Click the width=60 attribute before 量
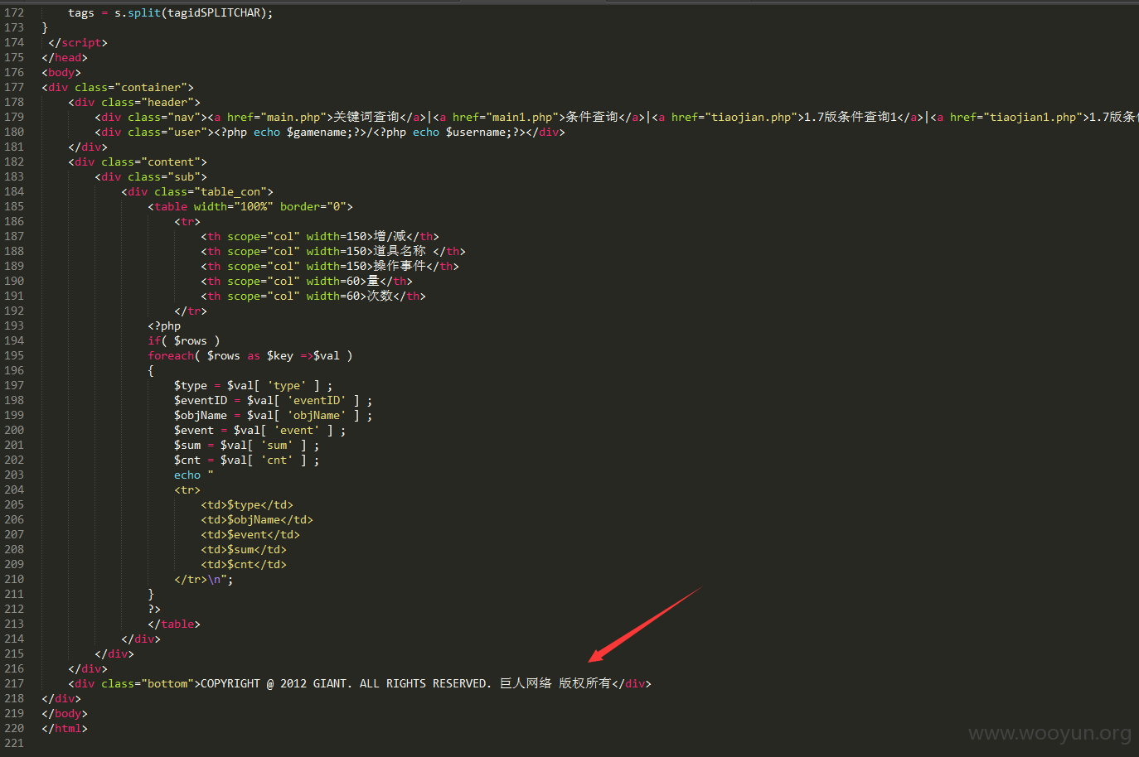Image resolution: width=1139 pixels, height=757 pixels. 333,281
